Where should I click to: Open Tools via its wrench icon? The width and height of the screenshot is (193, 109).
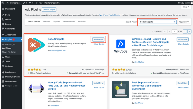coord(3,62)
